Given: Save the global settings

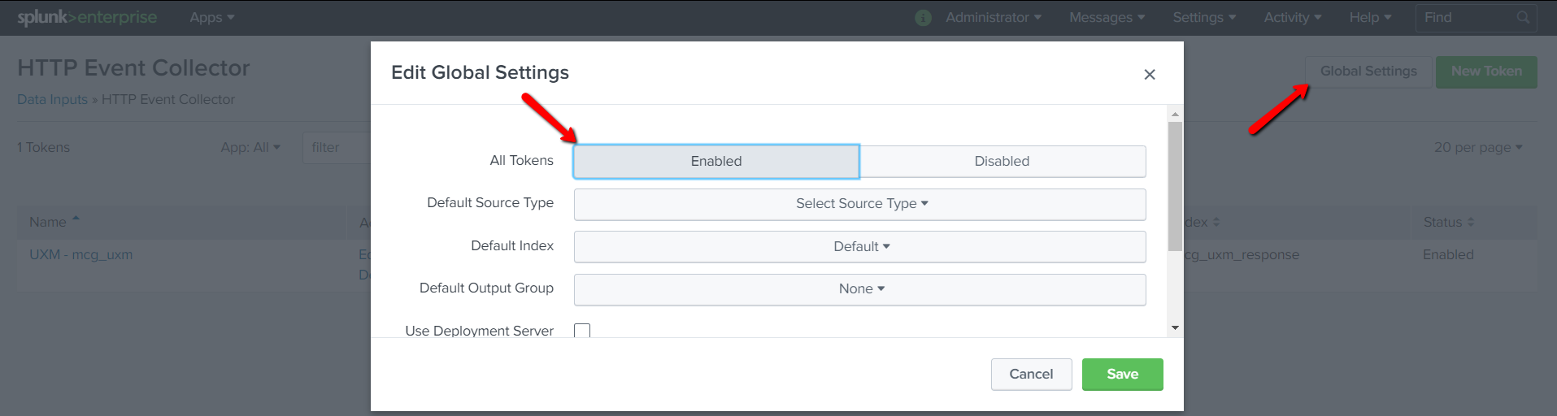Looking at the screenshot, I should click(x=1122, y=374).
